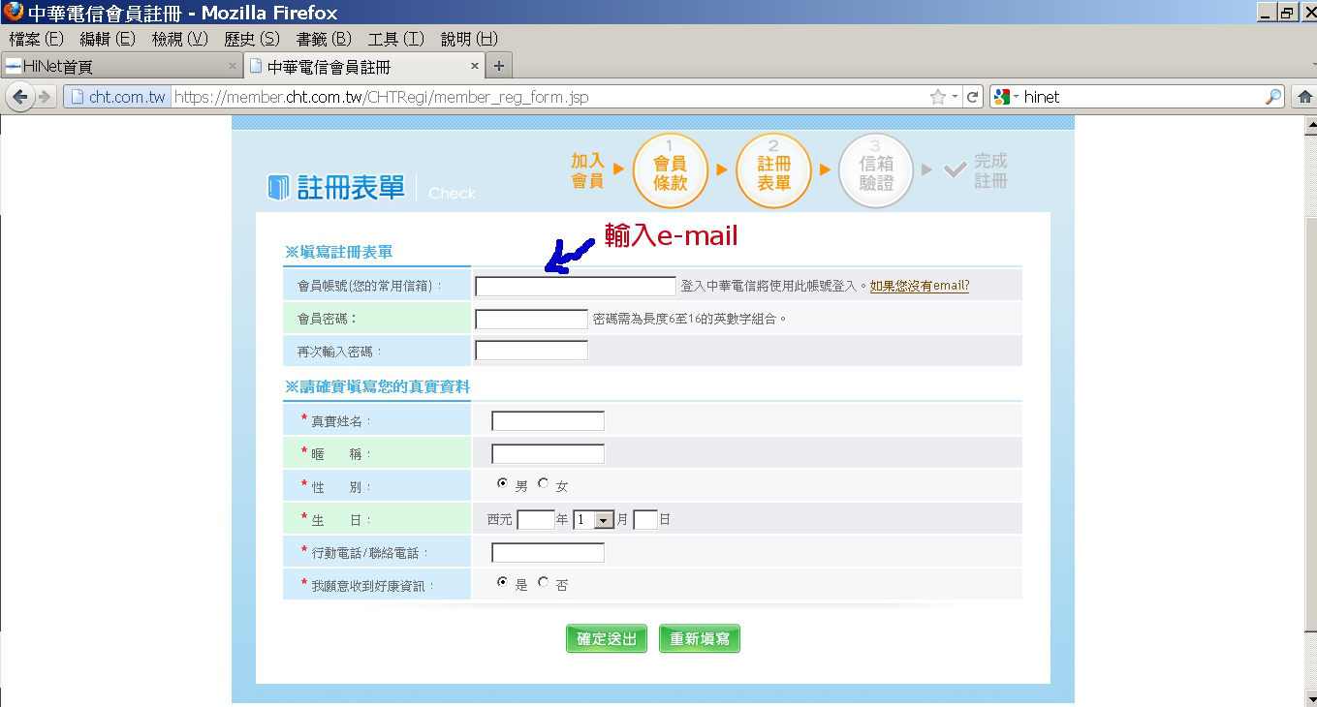This screenshot has height=707, width=1317.
Task: Click the birthday day field before 日
Action: [x=645, y=520]
